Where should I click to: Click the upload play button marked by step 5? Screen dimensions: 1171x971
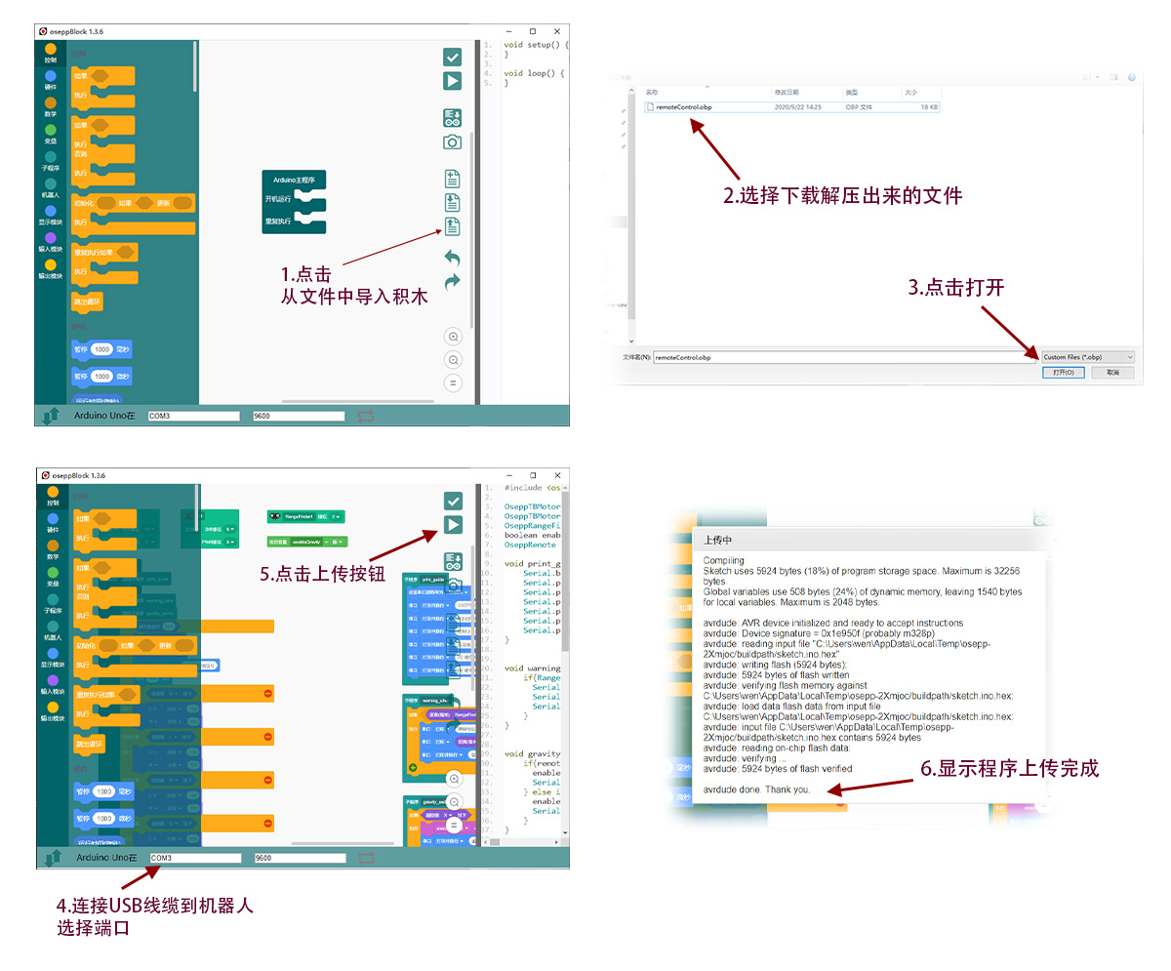(453, 525)
